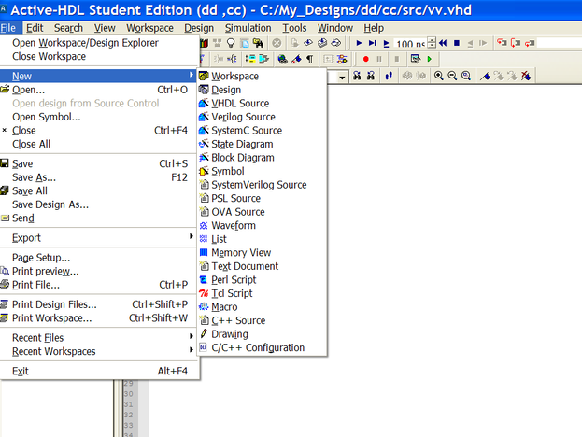Open the dropdown arrow left of binoculars
The width and height of the screenshot is (582, 437).
[342, 77]
